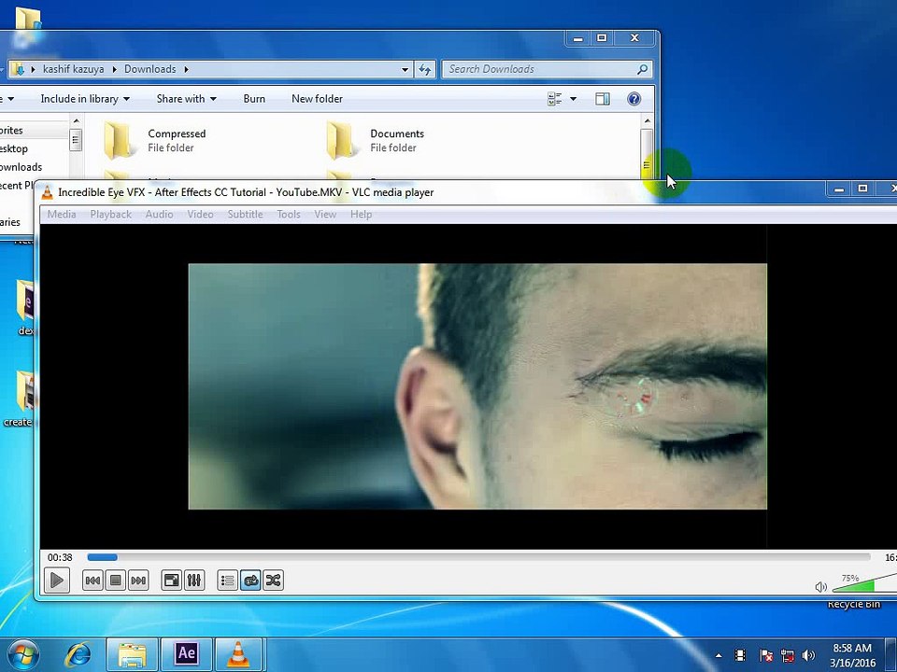Toggle random shuffle playback

pos(273,581)
